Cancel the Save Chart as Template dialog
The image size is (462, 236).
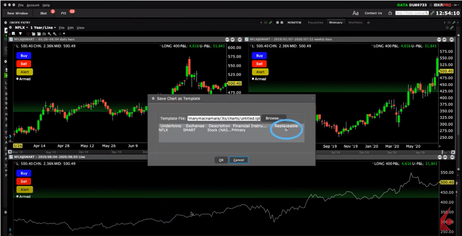(x=238, y=160)
